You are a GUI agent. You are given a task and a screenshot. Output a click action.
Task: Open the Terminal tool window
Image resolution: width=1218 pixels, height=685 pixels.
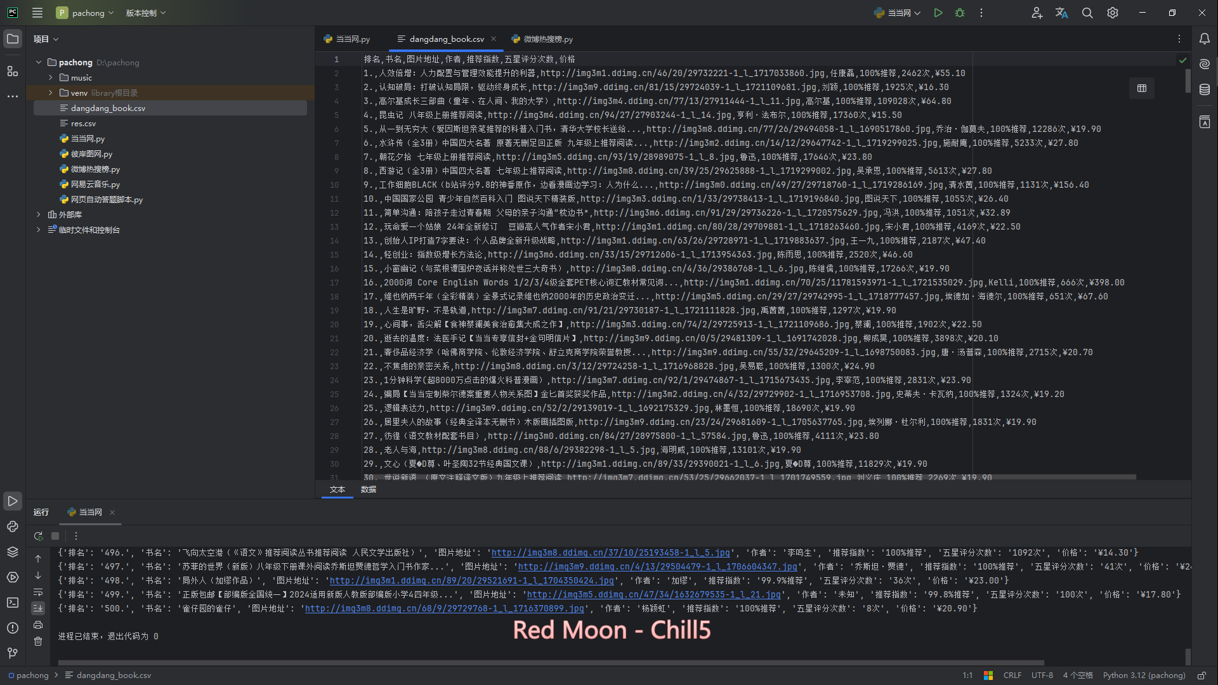click(x=13, y=603)
